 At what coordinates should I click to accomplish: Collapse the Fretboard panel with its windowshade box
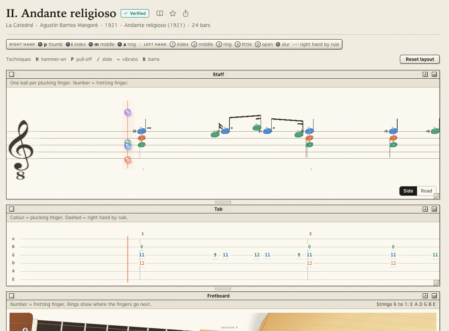[435, 296]
